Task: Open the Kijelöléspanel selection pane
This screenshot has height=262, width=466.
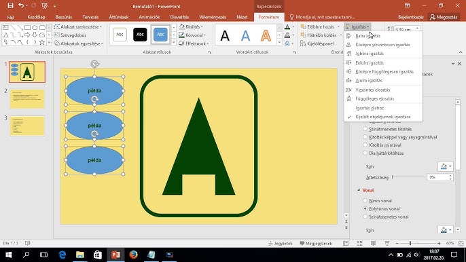Action: pyautogui.click(x=317, y=43)
